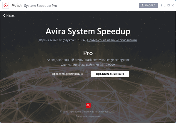Click the Avira speedometer logo icon
This screenshot has height=123, width=176.
point(6,5)
